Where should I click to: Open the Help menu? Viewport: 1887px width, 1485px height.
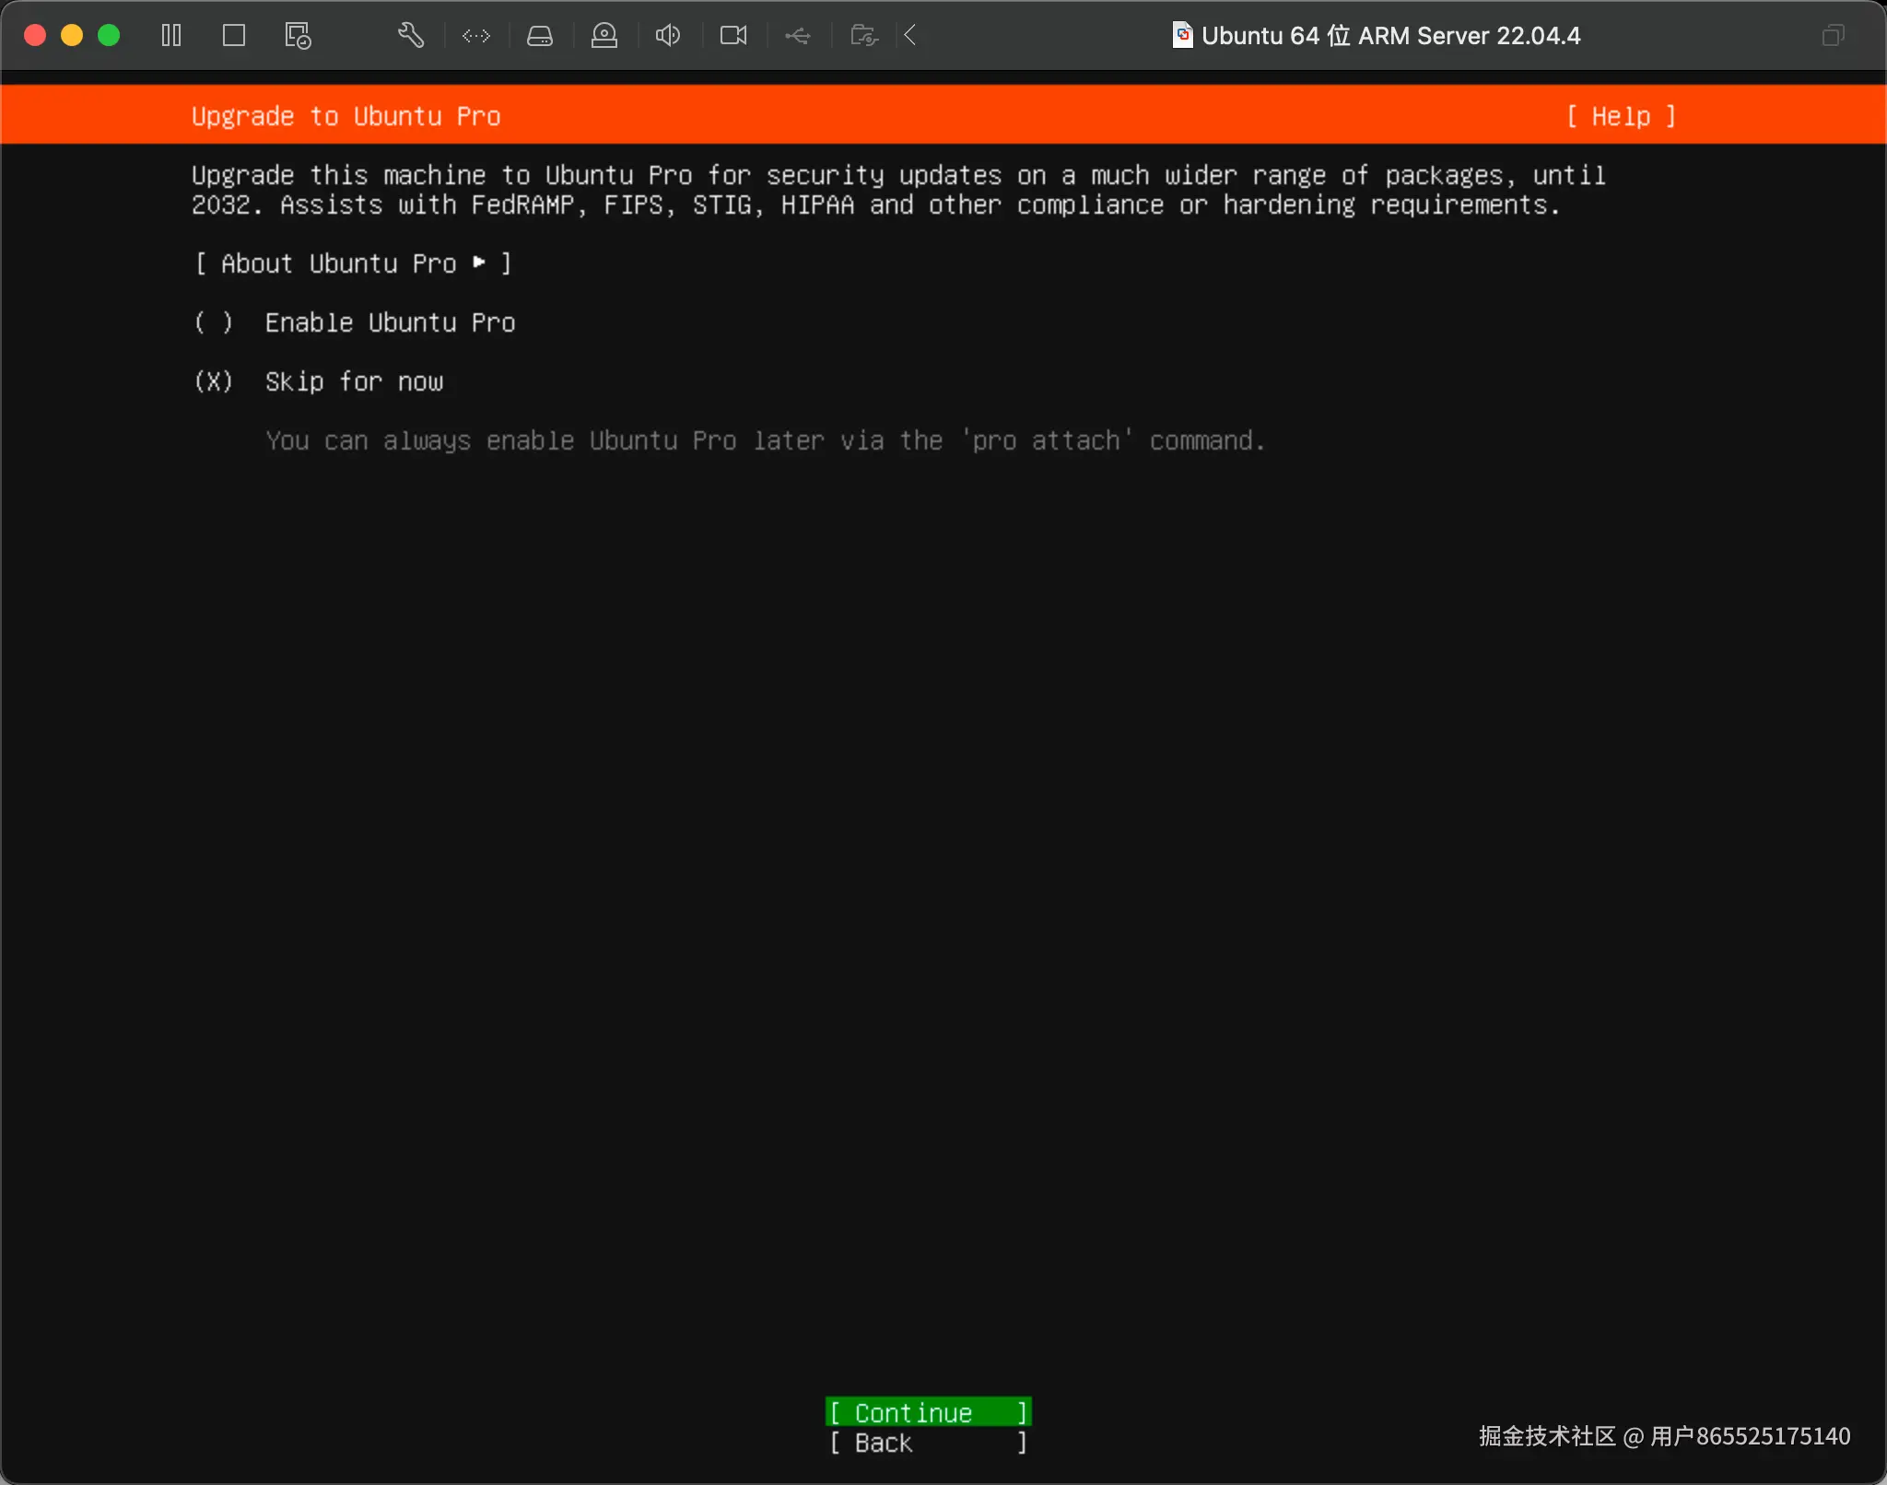[1621, 116]
